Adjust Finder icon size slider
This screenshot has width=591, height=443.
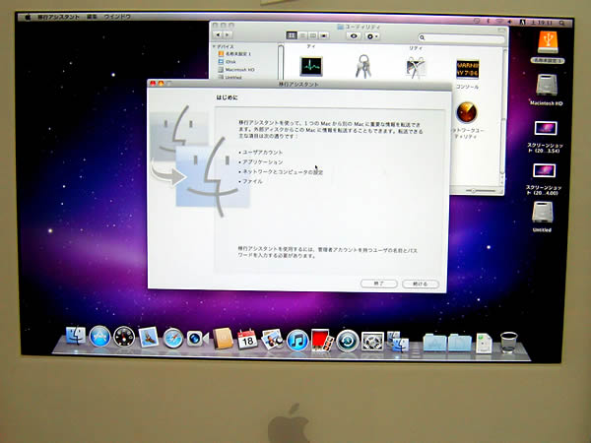(x=480, y=190)
